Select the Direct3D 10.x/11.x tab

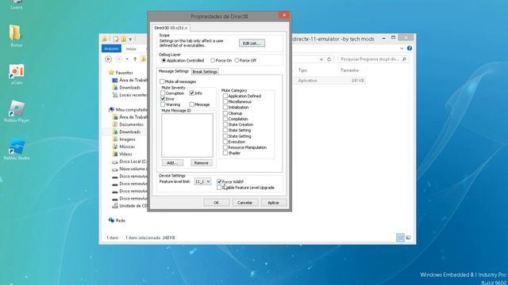[171, 28]
